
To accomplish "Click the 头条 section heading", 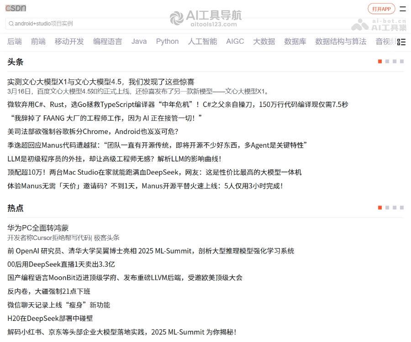I will (16, 62).
